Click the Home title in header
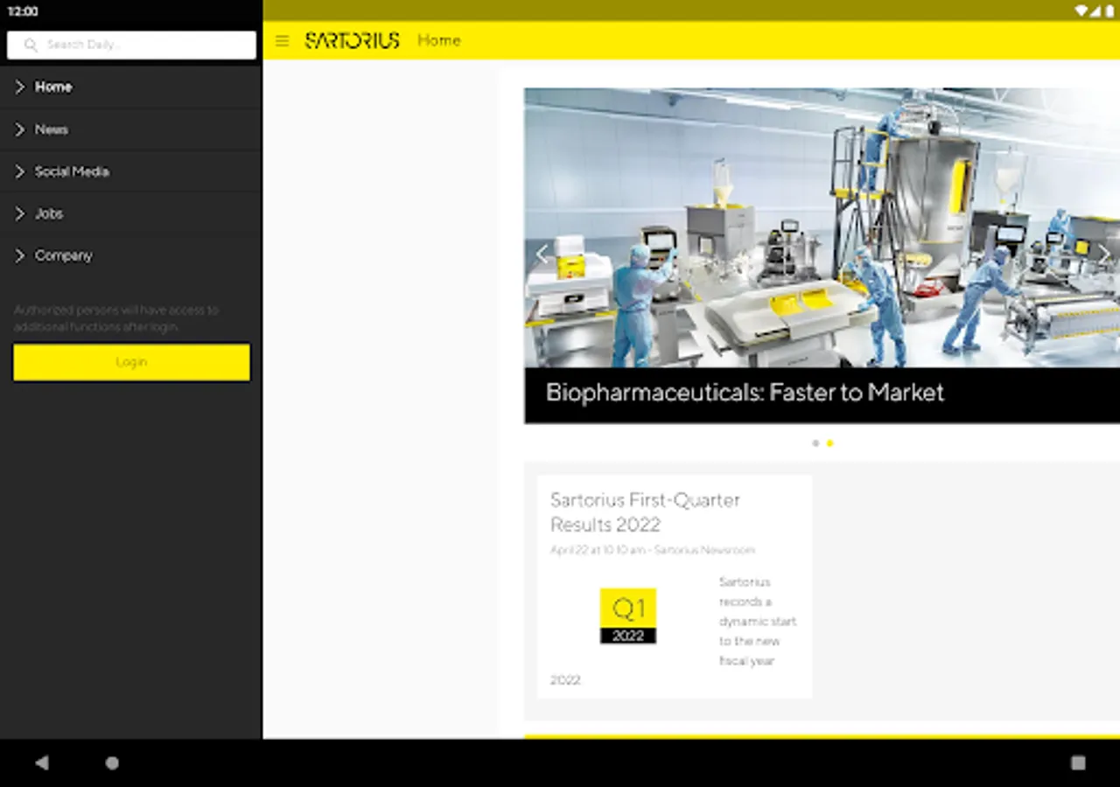Image resolution: width=1120 pixels, height=787 pixels. pyautogui.click(x=438, y=40)
